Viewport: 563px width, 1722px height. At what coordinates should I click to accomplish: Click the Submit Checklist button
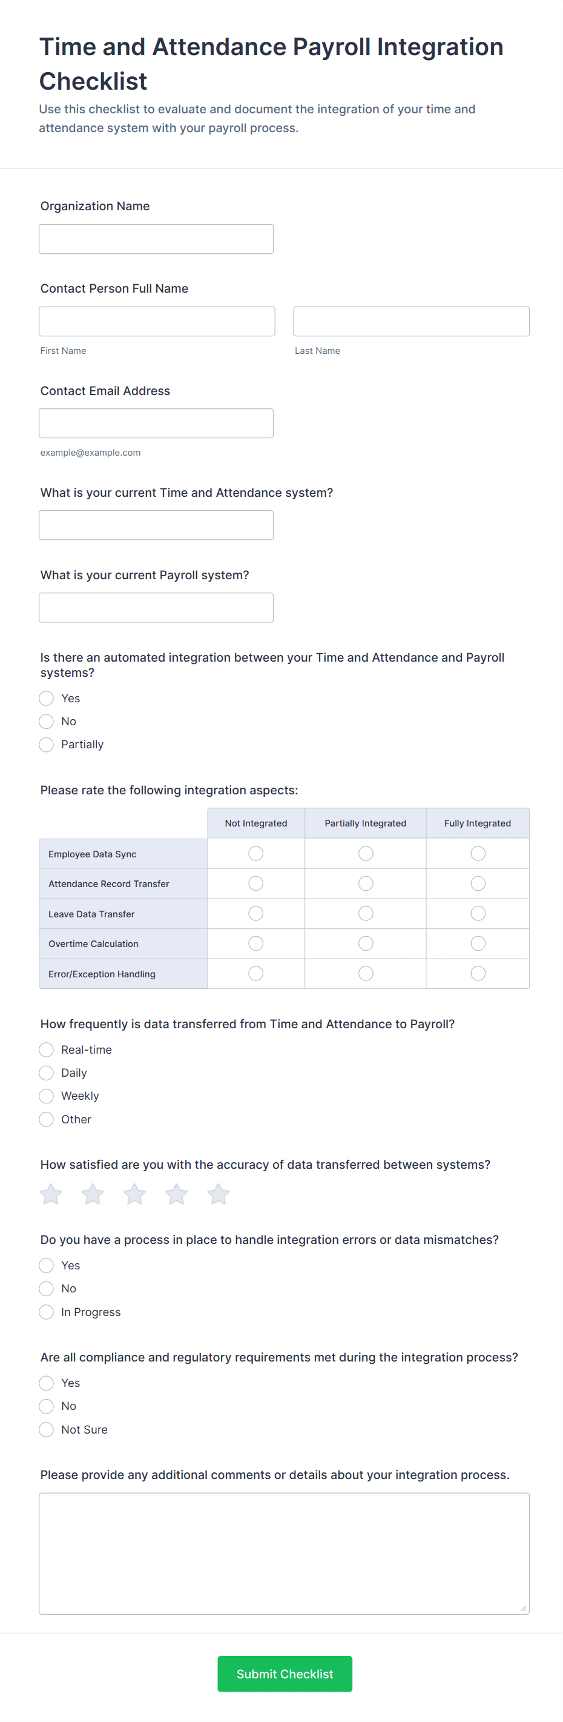click(x=285, y=1673)
